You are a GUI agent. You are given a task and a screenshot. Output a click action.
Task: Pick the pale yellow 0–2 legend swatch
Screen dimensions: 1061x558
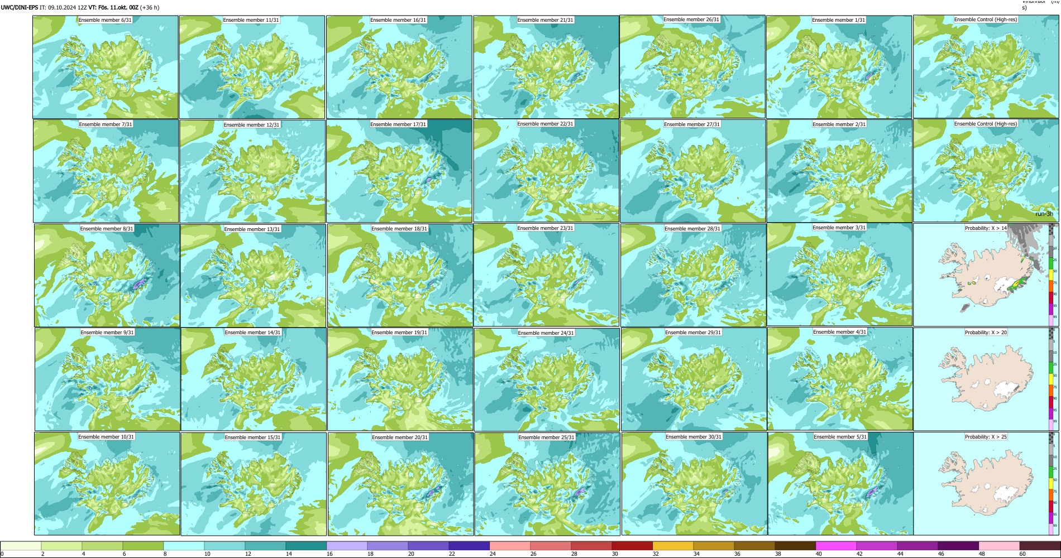tap(21, 546)
